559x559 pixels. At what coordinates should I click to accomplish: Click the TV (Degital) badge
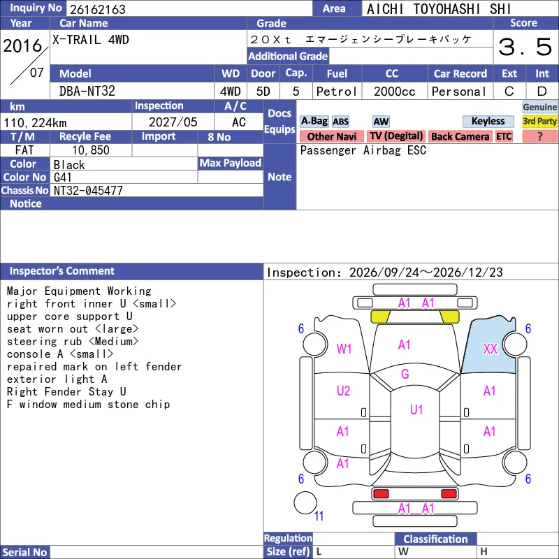click(396, 136)
